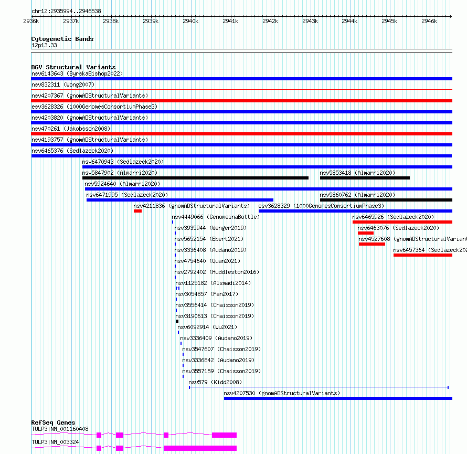467x454 pixels.
Task: Click the nsv4207367 gnomAD variant label
Action: click(x=90, y=96)
